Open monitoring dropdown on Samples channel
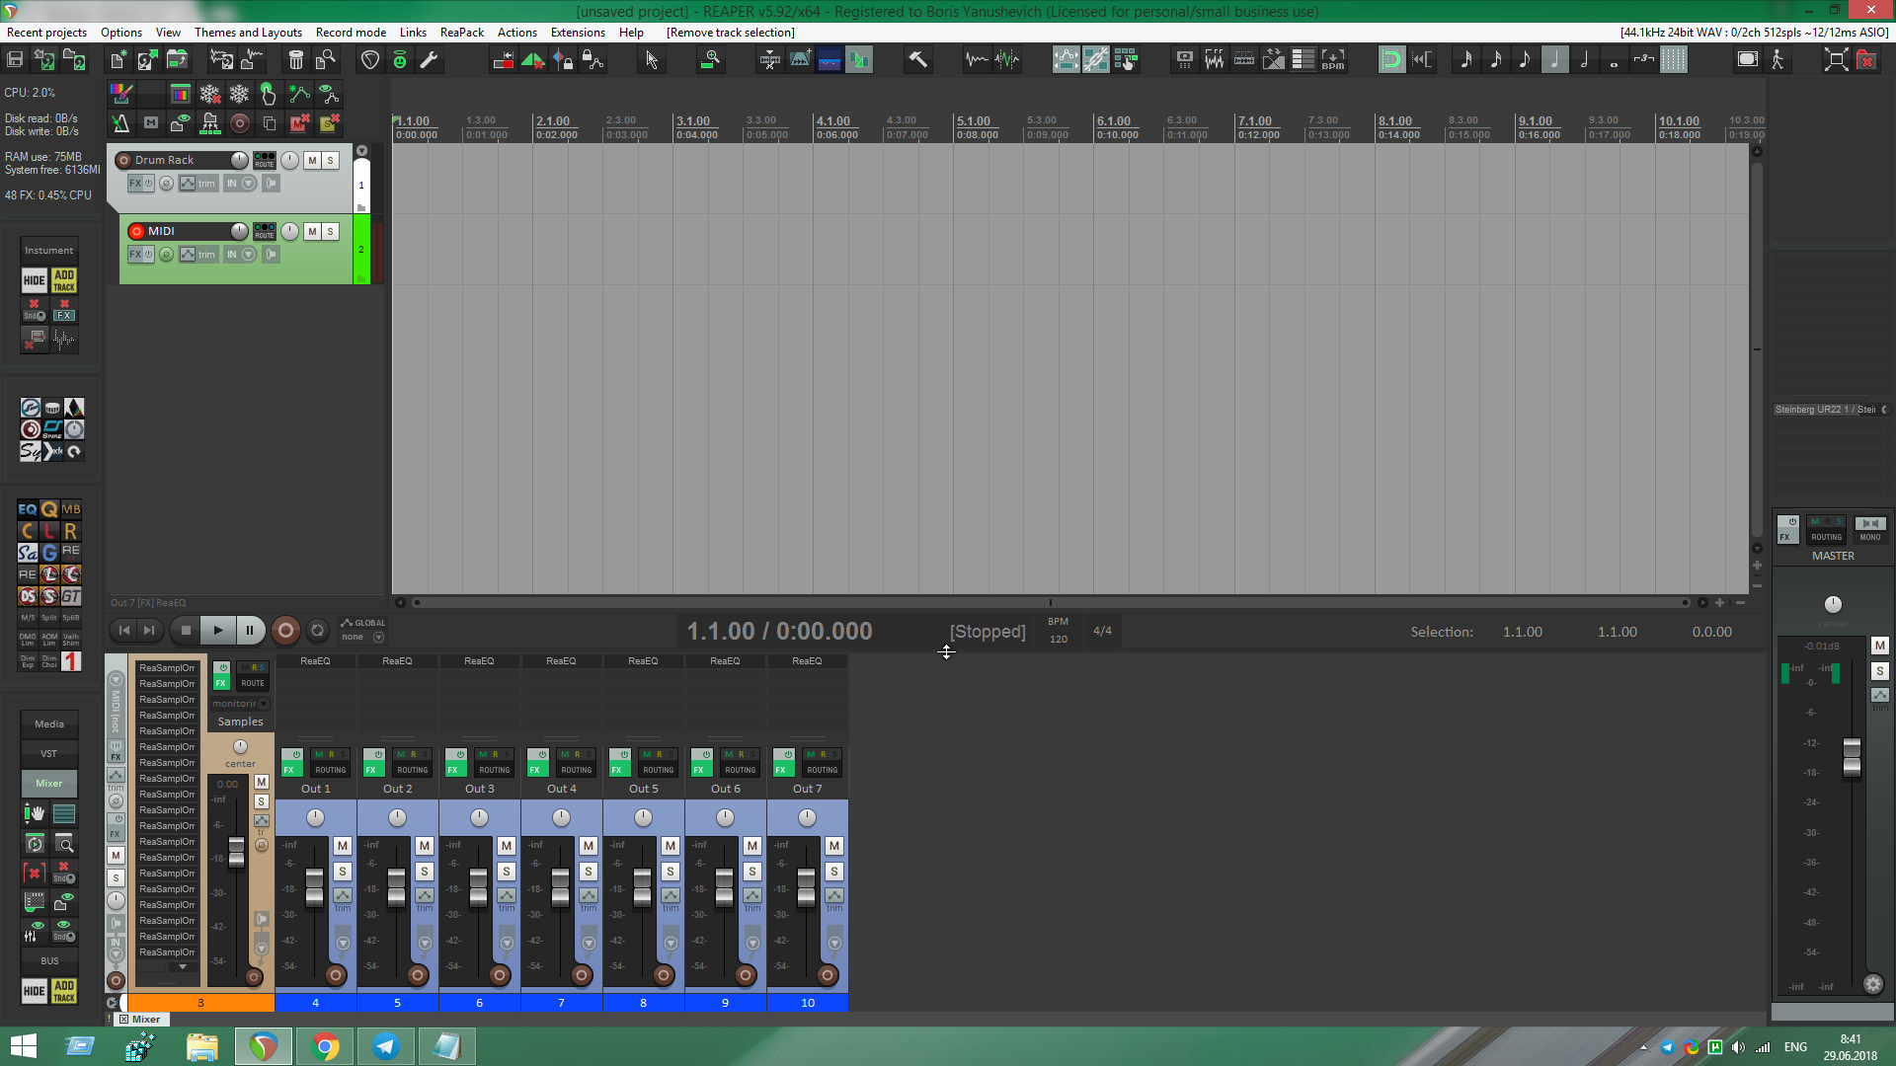 click(x=264, y=704)
